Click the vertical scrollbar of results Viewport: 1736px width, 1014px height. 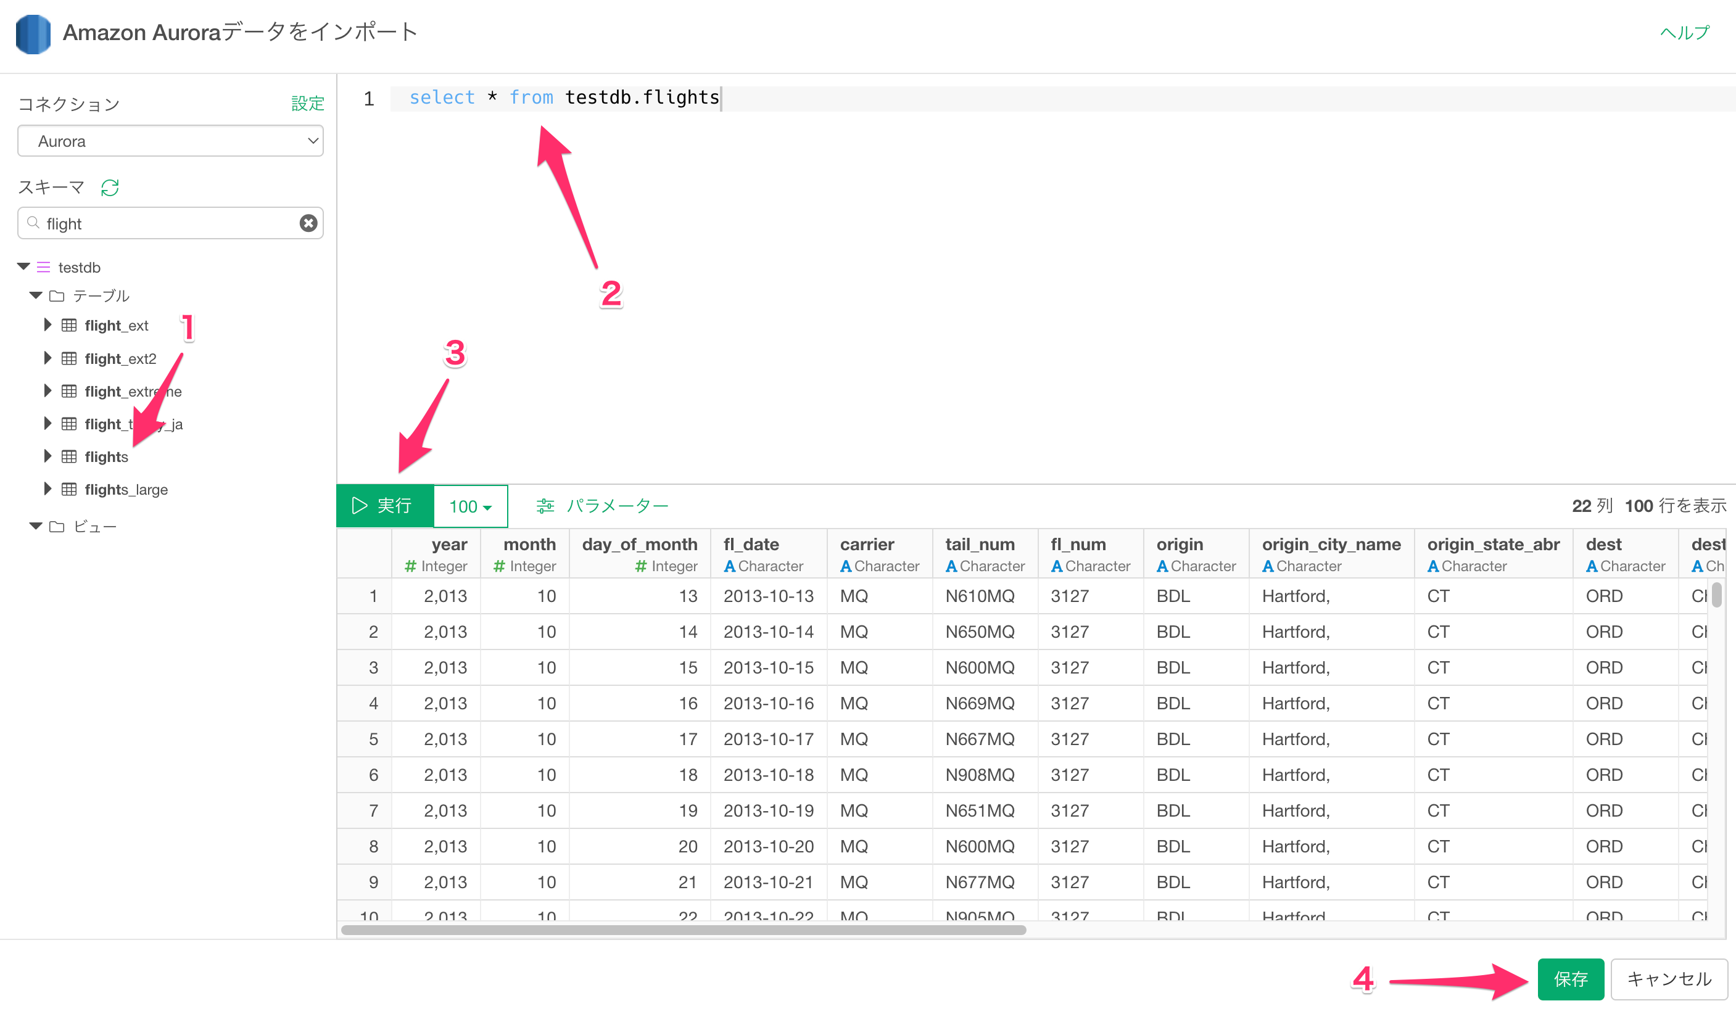(1717, 595)
